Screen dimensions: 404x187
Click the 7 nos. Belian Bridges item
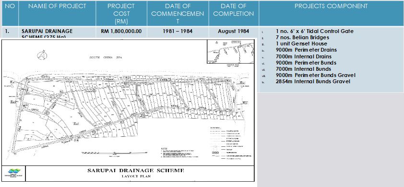coord(302,37)
